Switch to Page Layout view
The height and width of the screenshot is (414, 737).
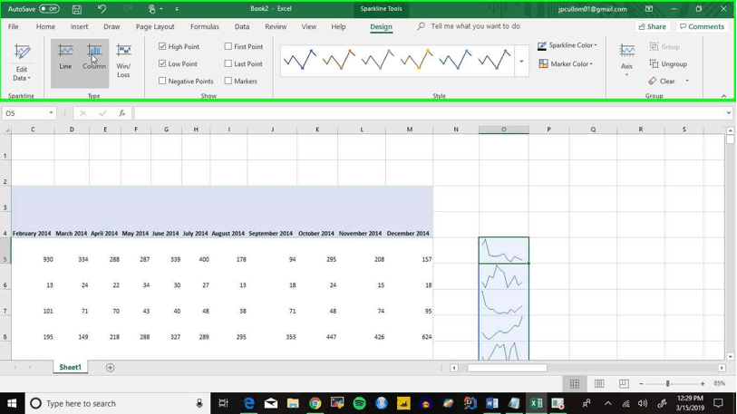point(599,384)
